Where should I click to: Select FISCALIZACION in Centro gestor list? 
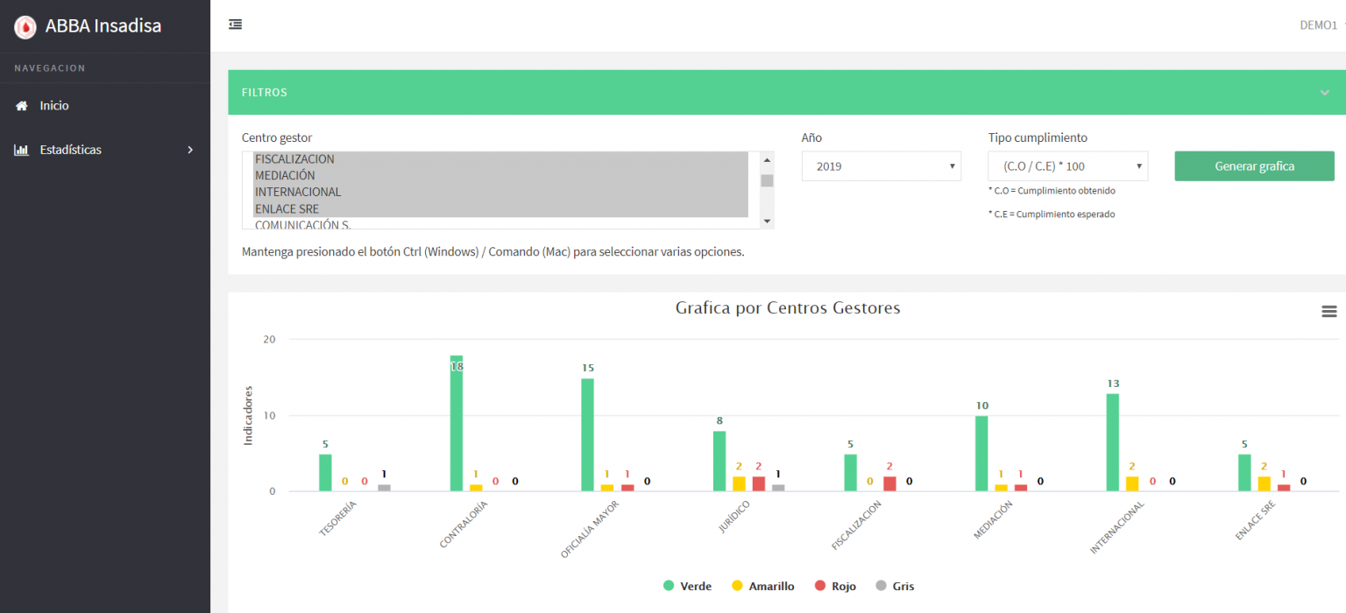coord(500,159)
